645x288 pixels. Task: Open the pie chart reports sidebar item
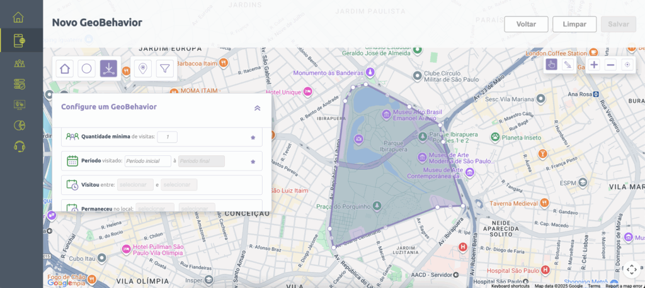pyautogui.click(x=19, y=126)
